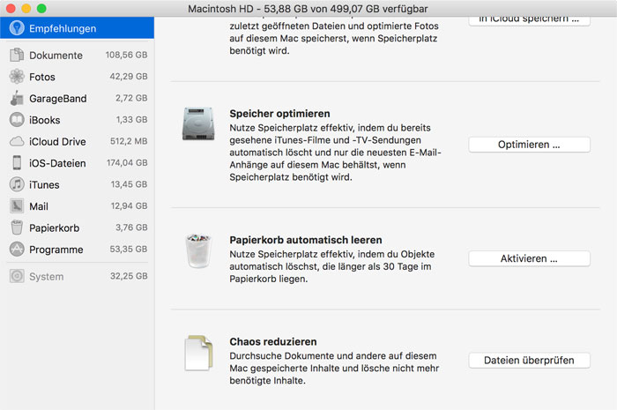The height and width of the screenshot is (410, 617).
Task: Click the 53,35 GB size value
Action: (x=129, y=249)
